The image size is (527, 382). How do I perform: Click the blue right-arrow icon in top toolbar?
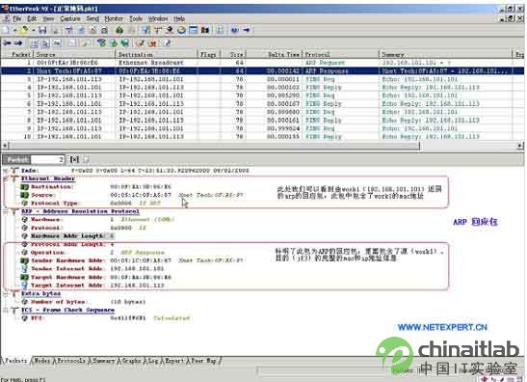tap(247, 30)
